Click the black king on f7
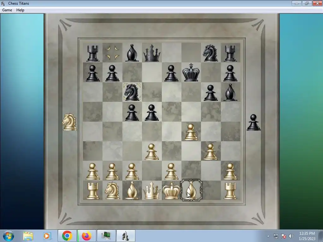The image size is (323, 242). tap(191, 72)
